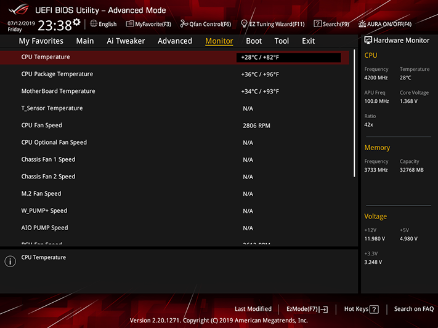Select AIO PUMP Speed row

174,228
